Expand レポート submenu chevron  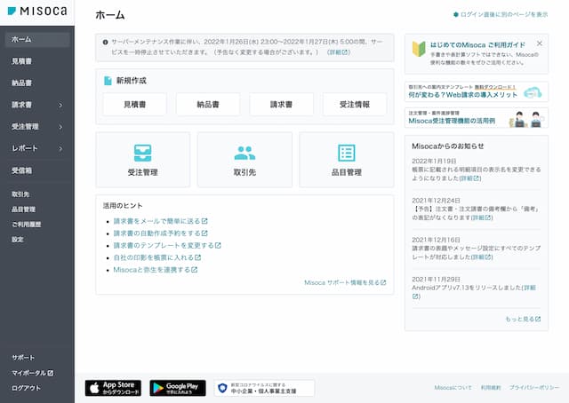60,148
